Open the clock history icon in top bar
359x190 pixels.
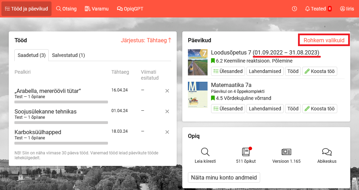pos(294,9)
